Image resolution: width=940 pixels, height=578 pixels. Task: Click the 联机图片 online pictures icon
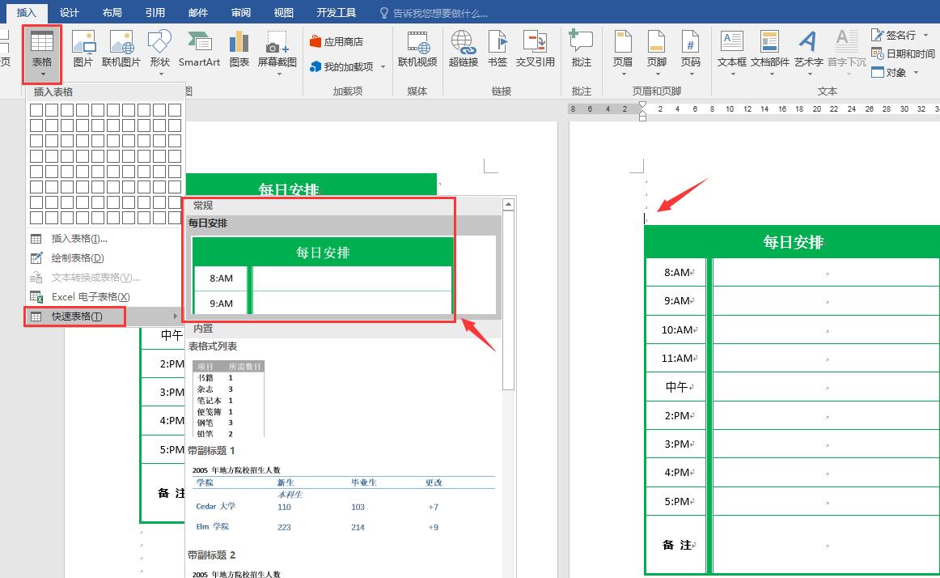point(121,49)
